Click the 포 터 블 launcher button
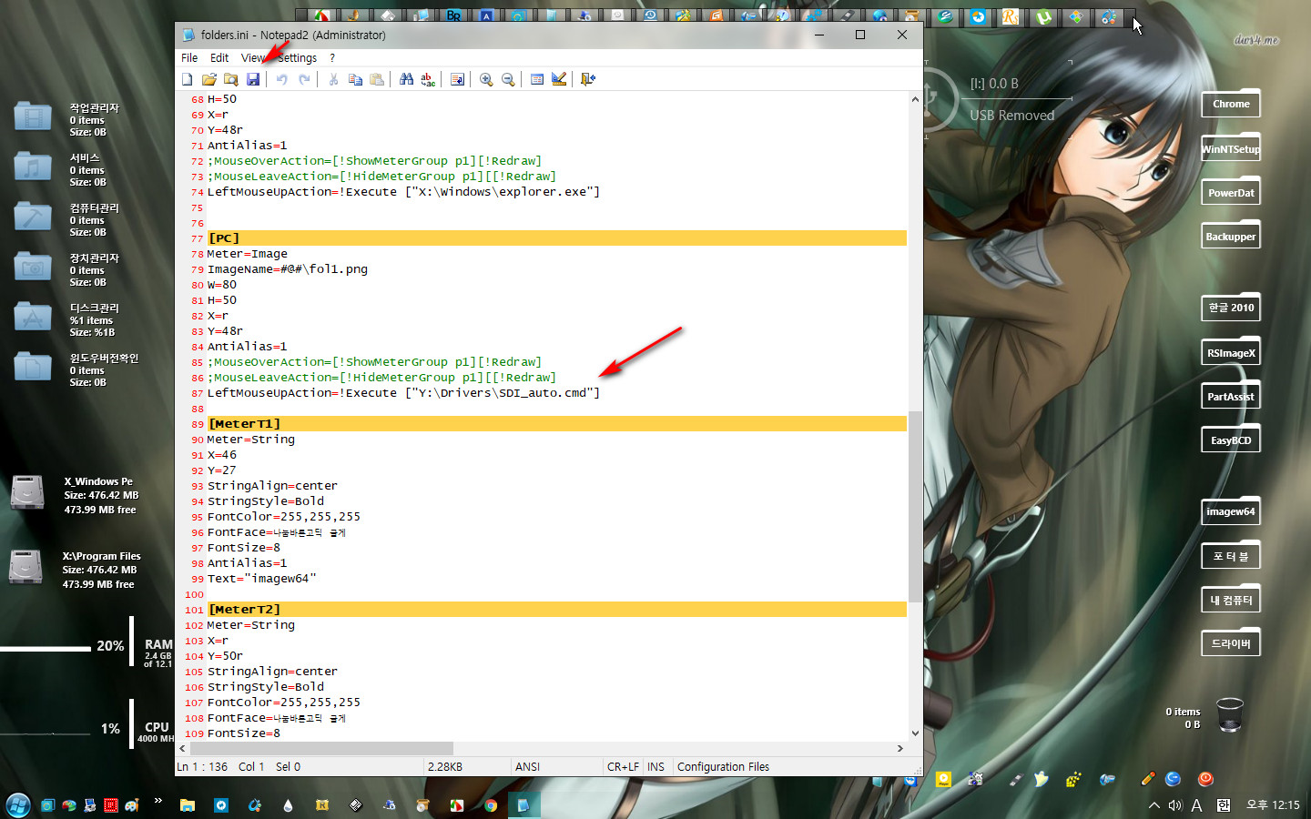The width and height of the screenshot is (1311, 819). pyautogui.click(x=1231, y=556)
